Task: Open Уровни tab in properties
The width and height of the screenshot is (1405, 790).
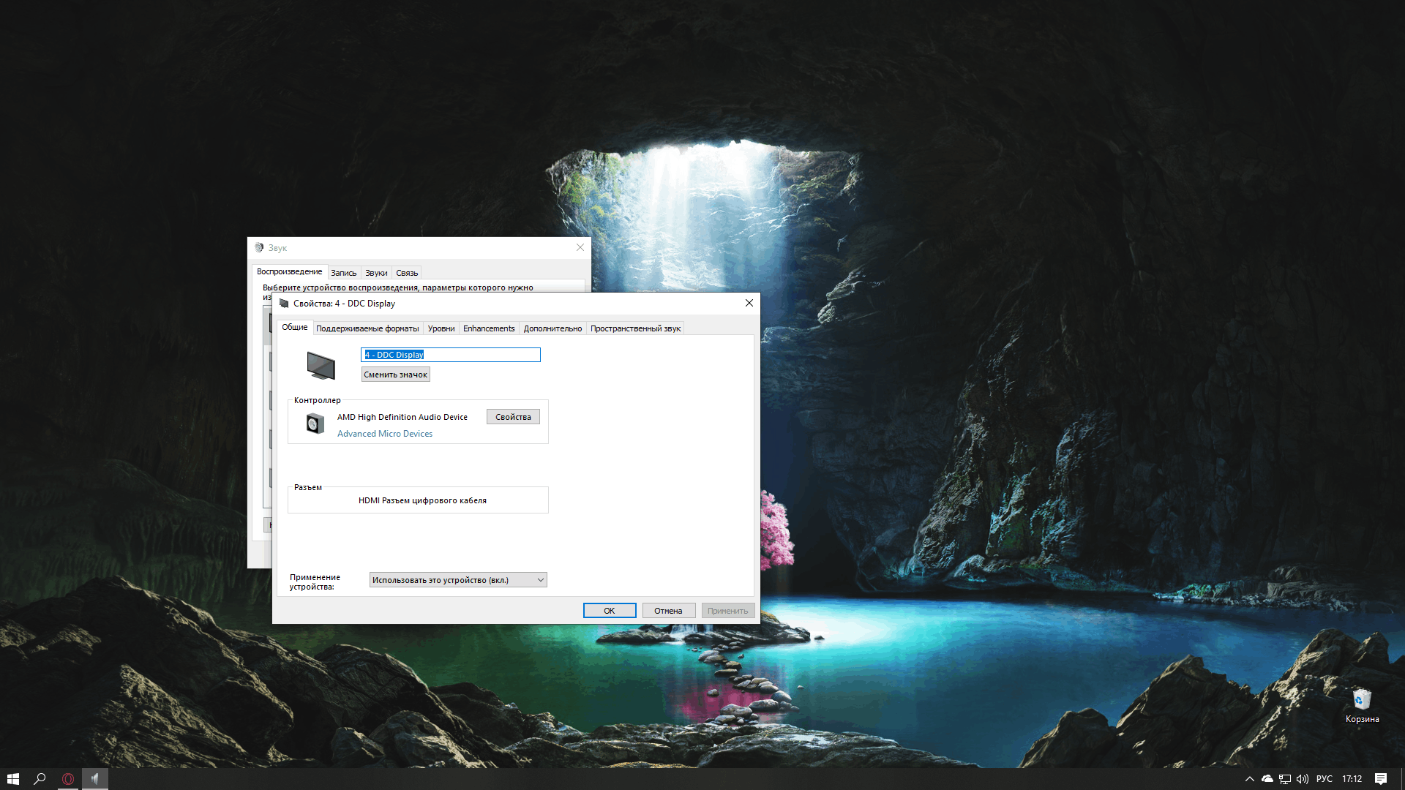Action: click(x=441, y=328)
